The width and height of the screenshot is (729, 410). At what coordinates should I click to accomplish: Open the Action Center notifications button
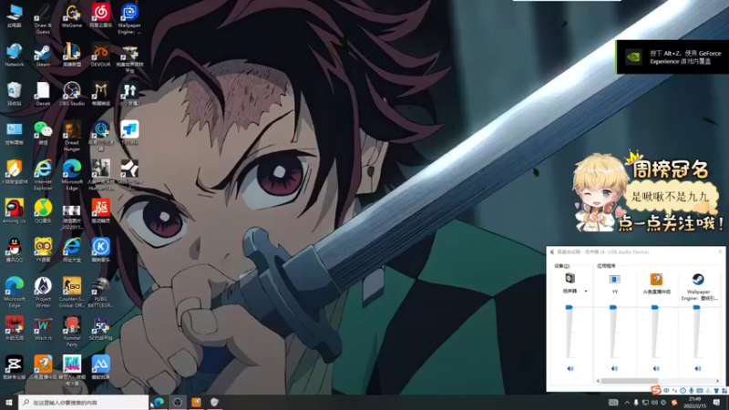[716, 403]
